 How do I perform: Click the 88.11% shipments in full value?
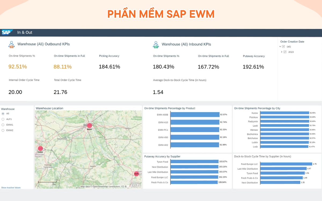point(63,67)
